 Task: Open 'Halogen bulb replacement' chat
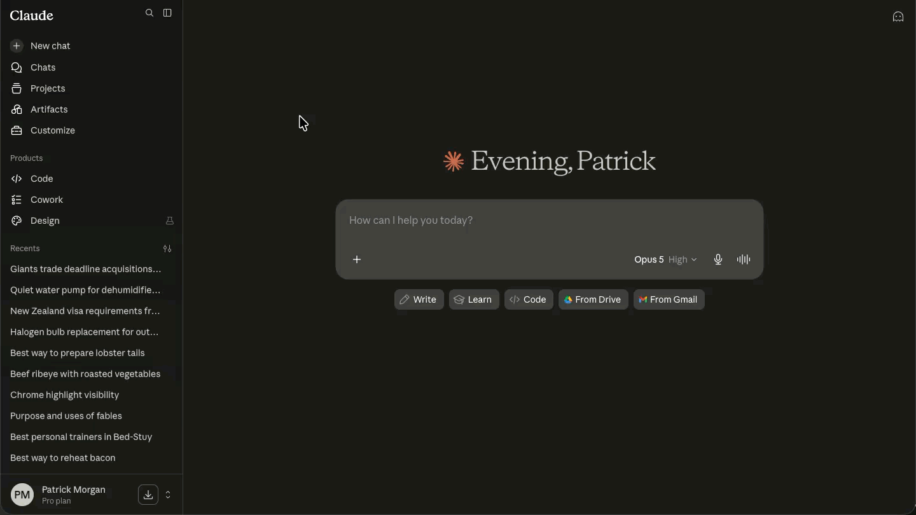point(92,332)
